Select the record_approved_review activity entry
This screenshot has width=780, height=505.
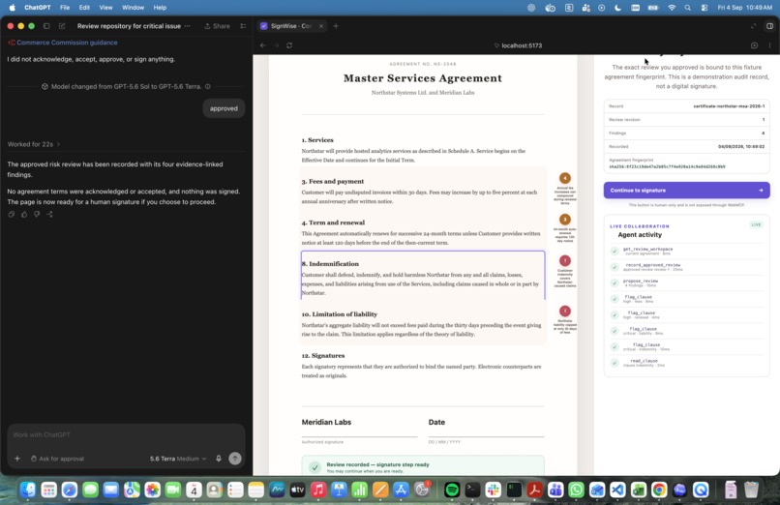point(686,267)
